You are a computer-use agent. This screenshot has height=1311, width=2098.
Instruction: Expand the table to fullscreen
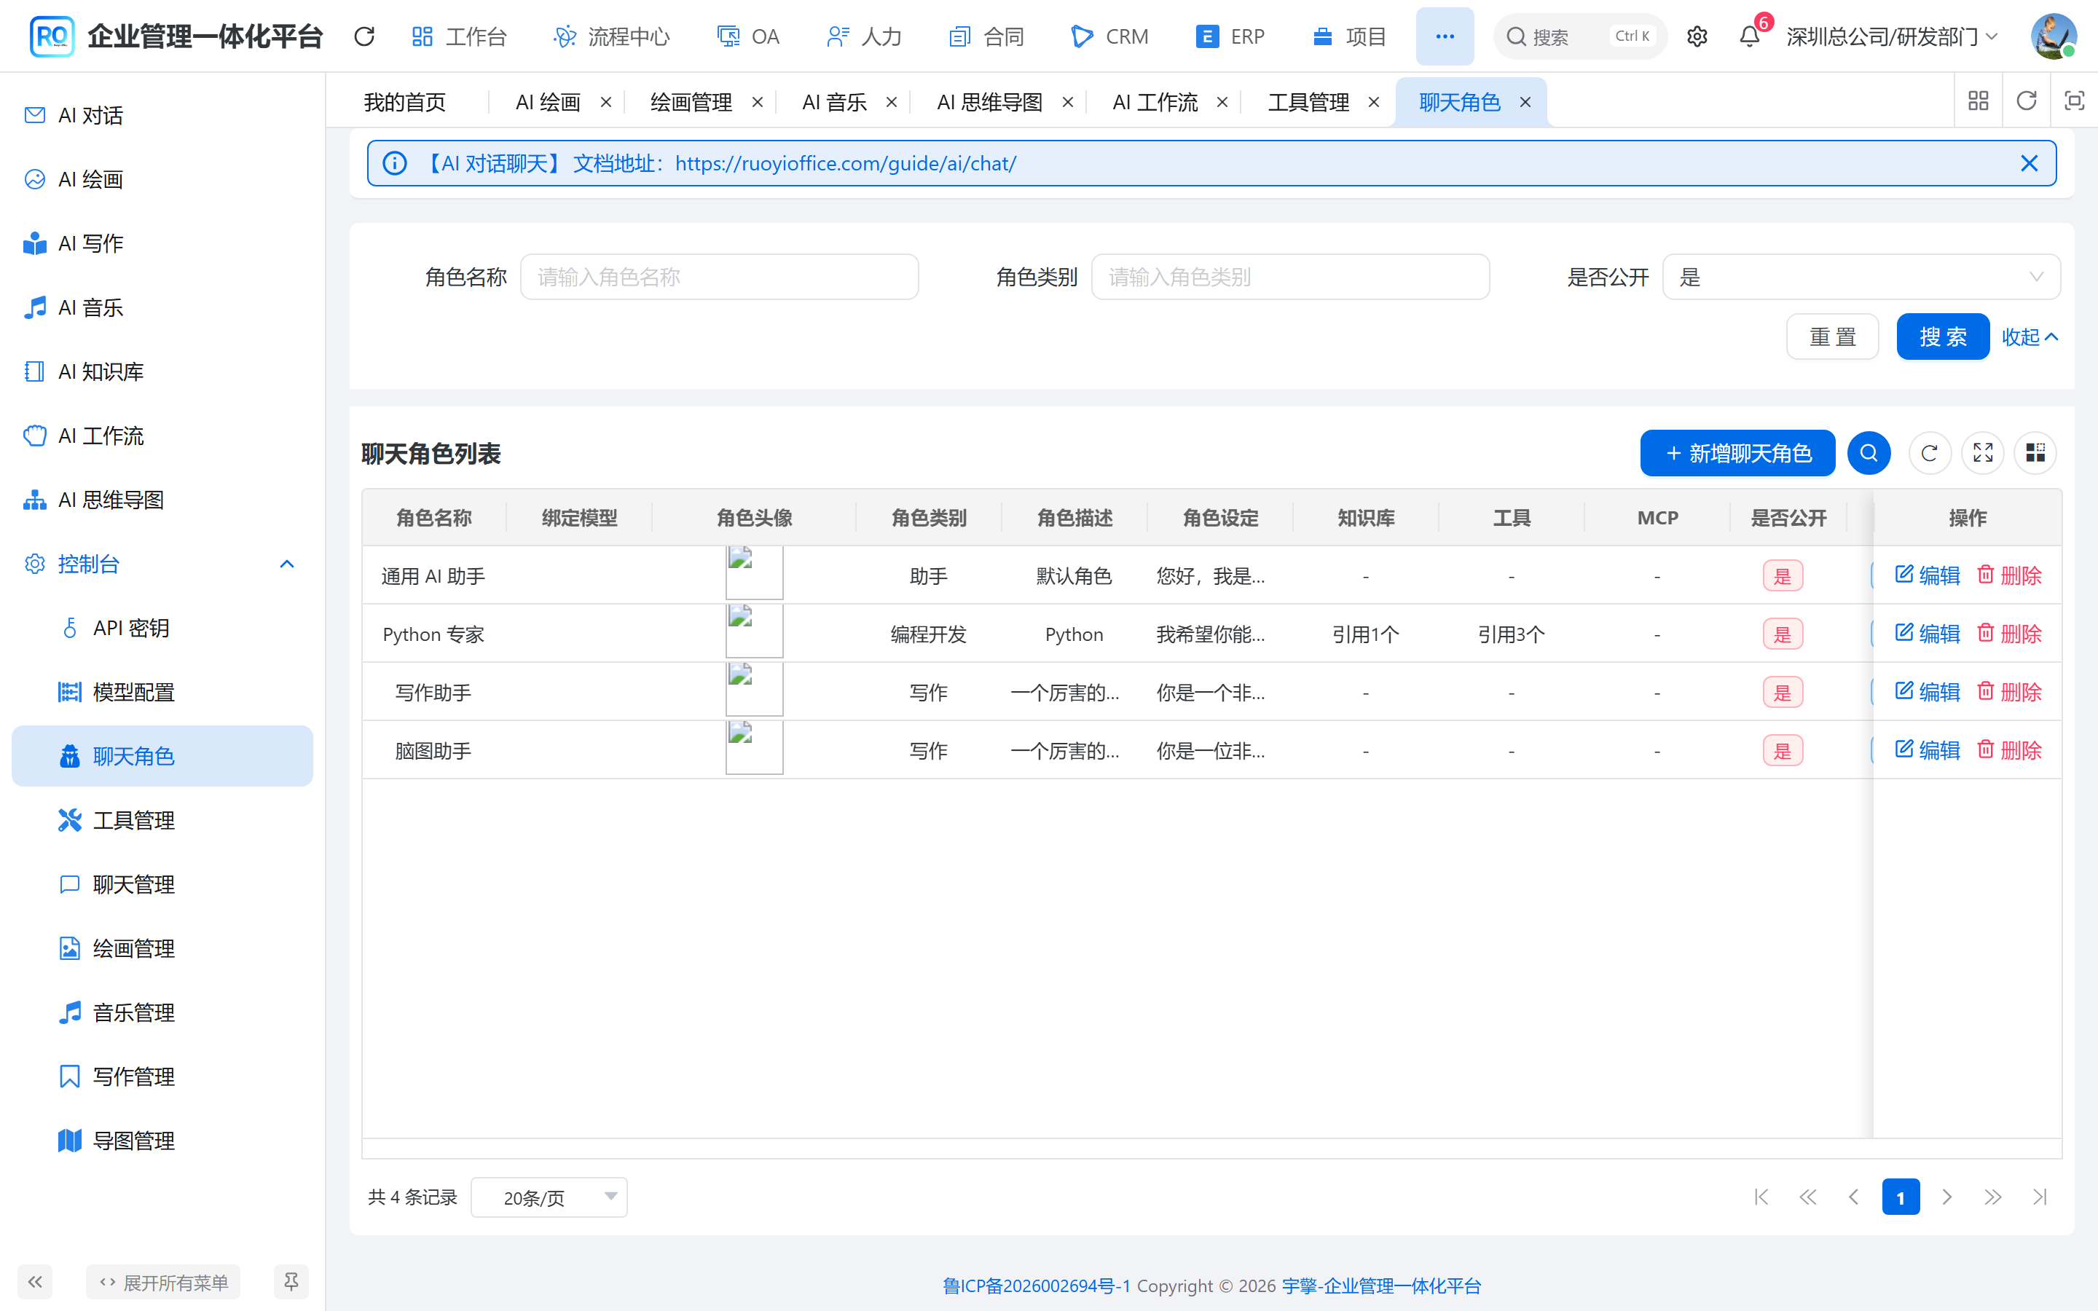(1983, 452)
